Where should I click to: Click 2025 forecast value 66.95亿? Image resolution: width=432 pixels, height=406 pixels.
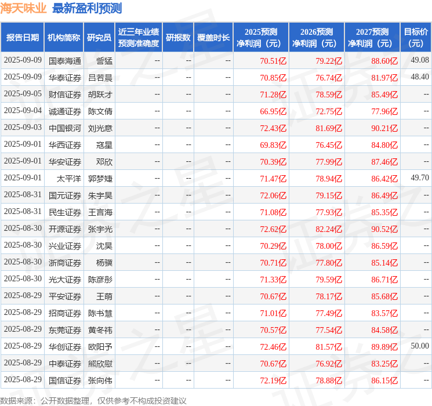tap(273, 111)
